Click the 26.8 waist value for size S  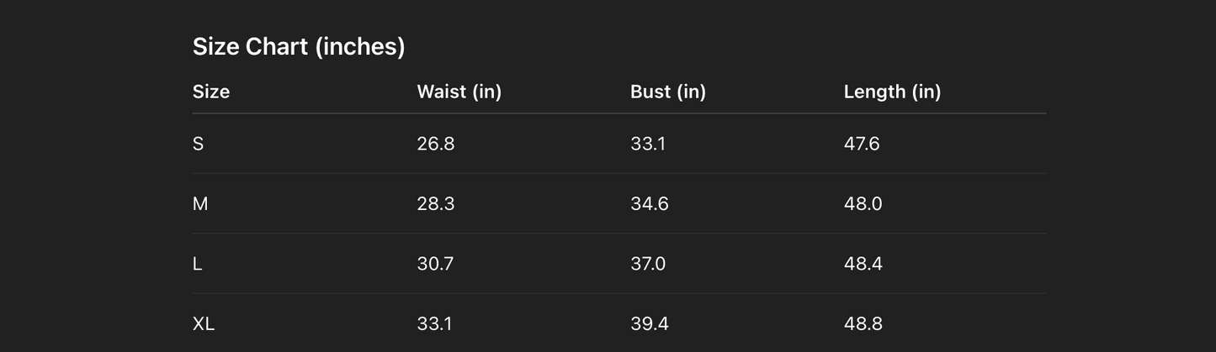coord(435,144)
